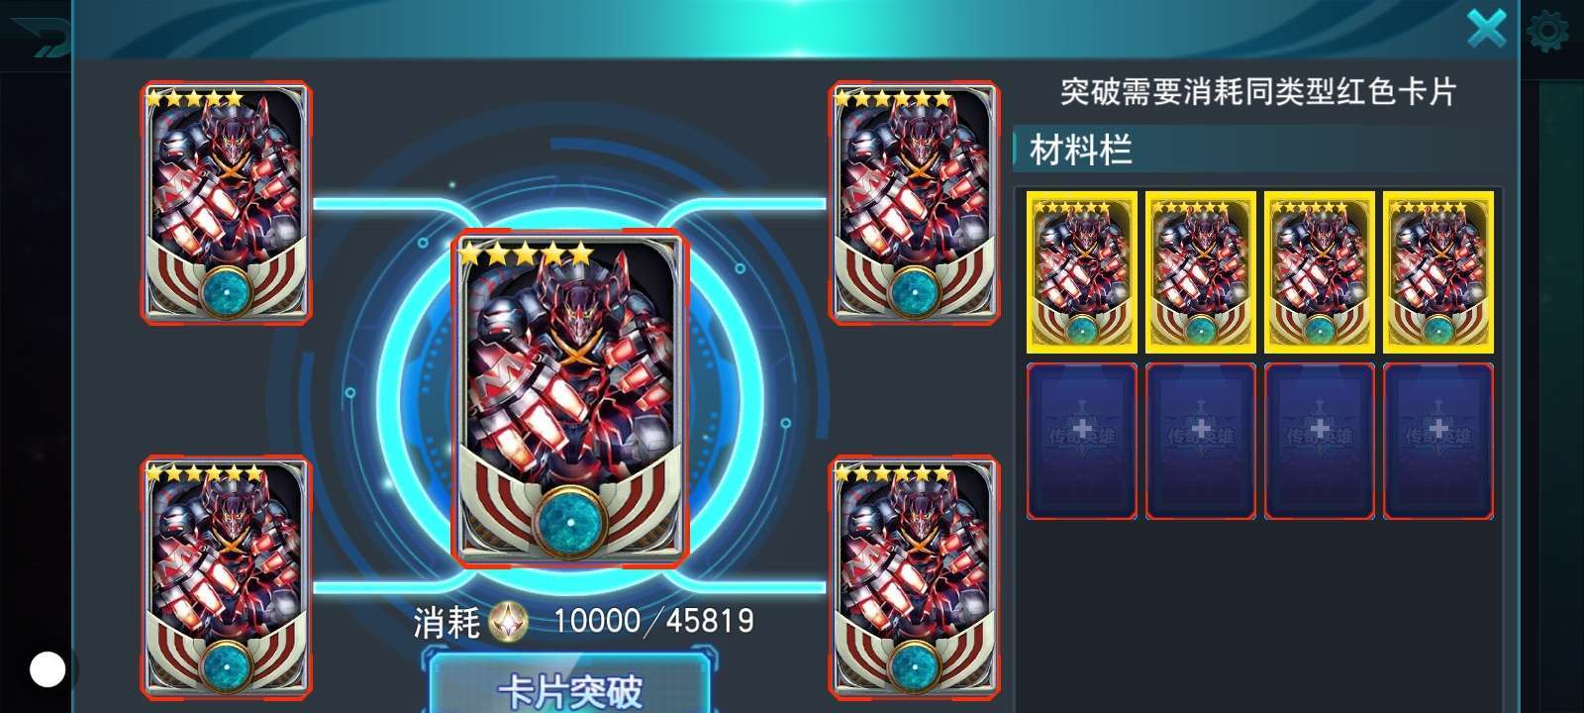Image resolution: width=1584 pixels, height=713 pixels.
Task: Tap the central main hero card
Action: click(x=570, y=399)
